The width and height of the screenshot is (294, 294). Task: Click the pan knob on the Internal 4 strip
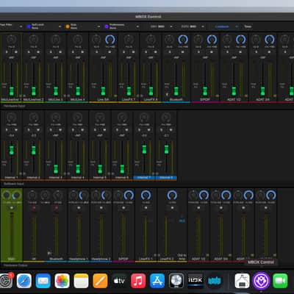[78, 118]
